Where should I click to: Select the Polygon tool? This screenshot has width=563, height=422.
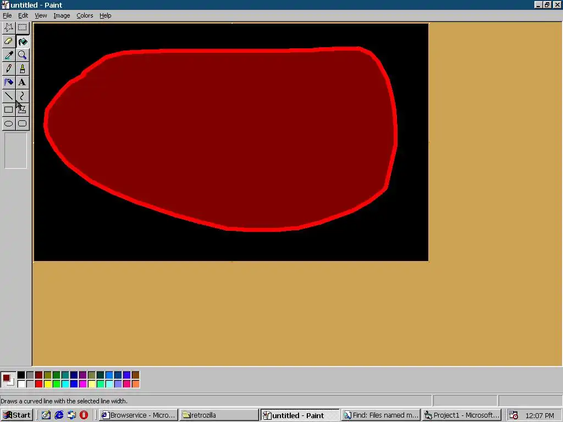22,109
